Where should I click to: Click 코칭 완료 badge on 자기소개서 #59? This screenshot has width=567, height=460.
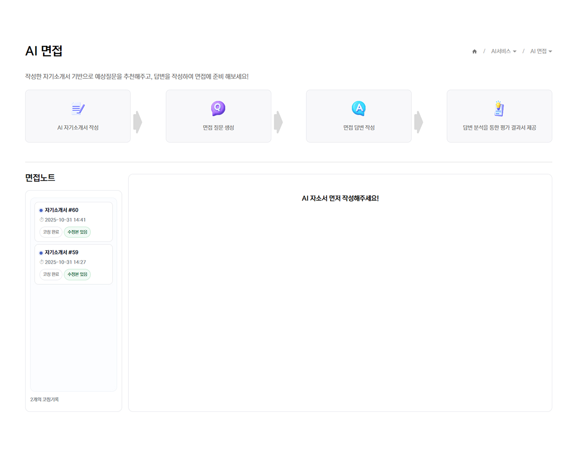pos(51,274)
